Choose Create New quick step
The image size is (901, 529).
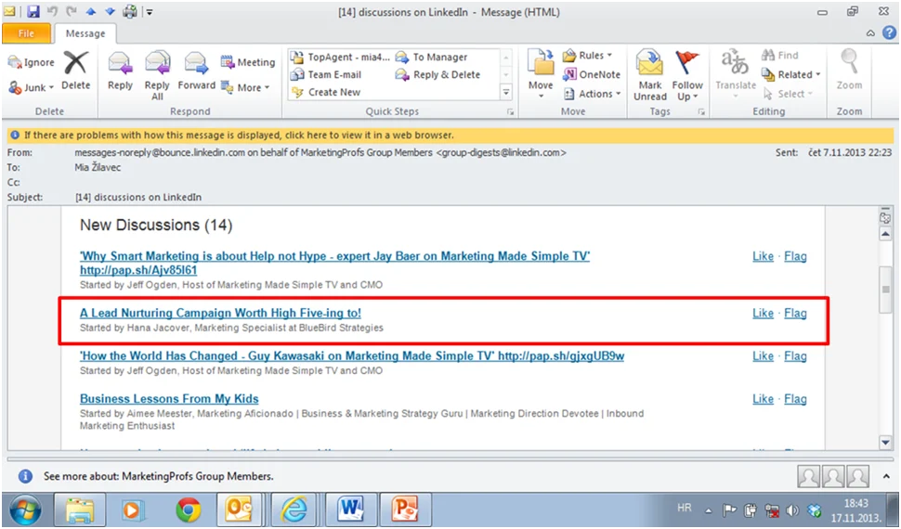326,92
